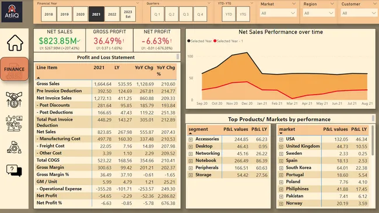Open the Customer dropdown

pos(359,13)
